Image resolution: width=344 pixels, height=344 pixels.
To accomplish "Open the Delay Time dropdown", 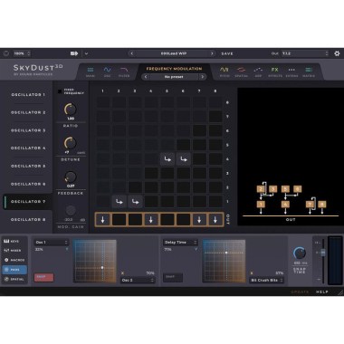I will pyautogui.click(x=180, y=243).
